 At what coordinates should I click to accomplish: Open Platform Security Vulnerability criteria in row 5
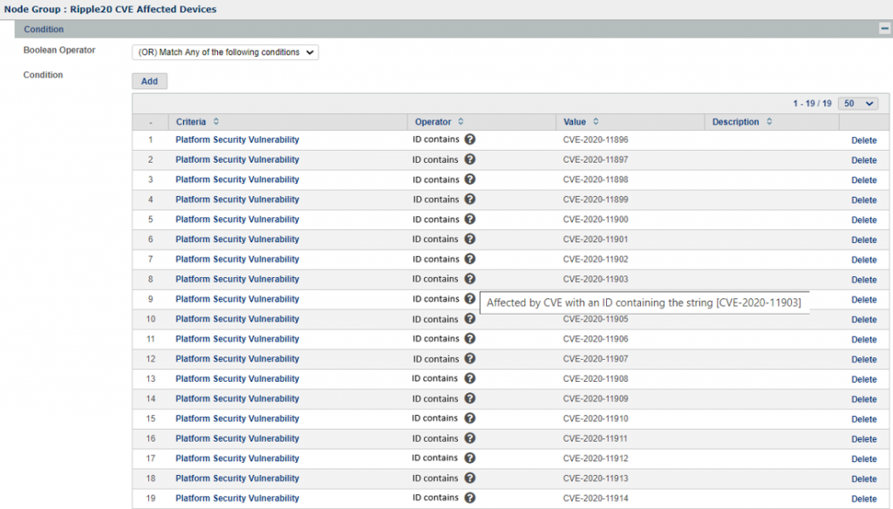(x=237, y=220)
